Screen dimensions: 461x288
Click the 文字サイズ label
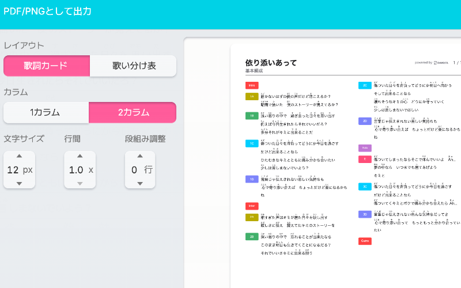click(x=24, y=139)
